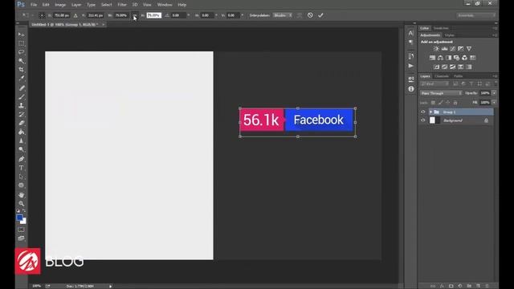Toggle relative positioning triangle for reference point
Viewport: 514px width, 289px height.
75,15
